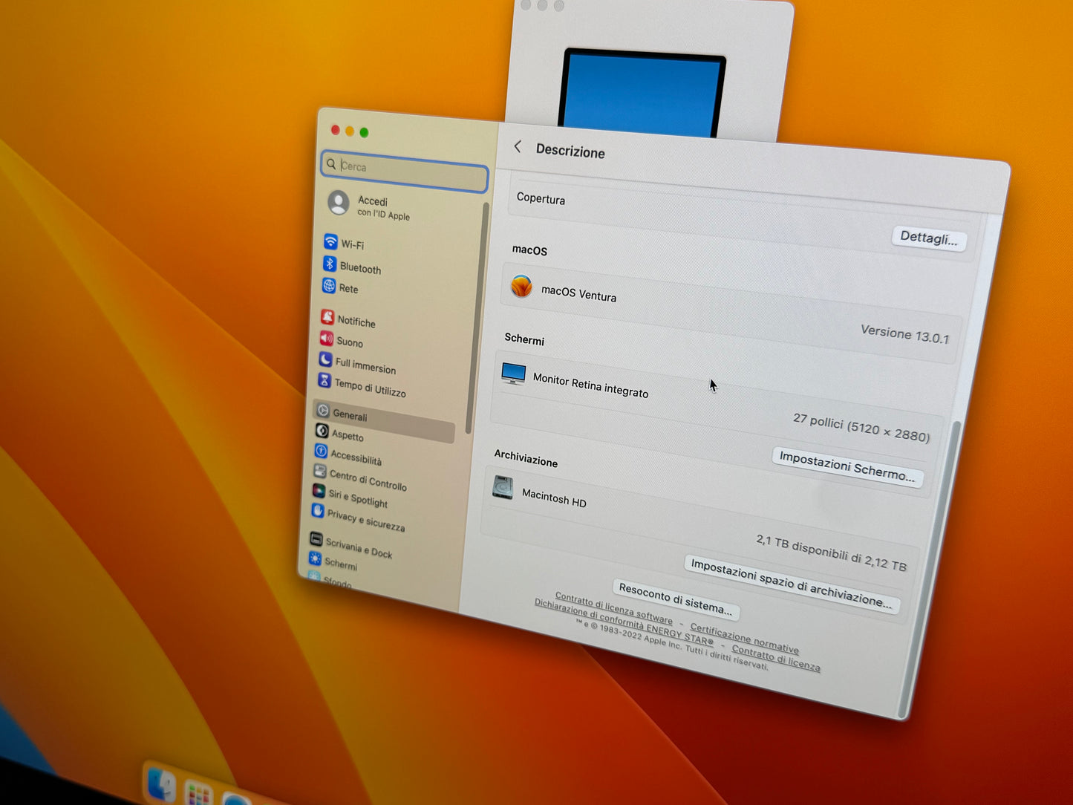The height and width of the screenshot is (805, 1073).
Task: Go back with the chevron beside Descrizione
Action: [x=518, y=147]
